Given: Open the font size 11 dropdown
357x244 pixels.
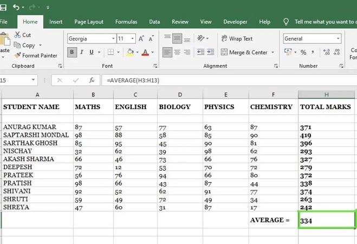Looking at the screenshot, I should tap(132, 38).
